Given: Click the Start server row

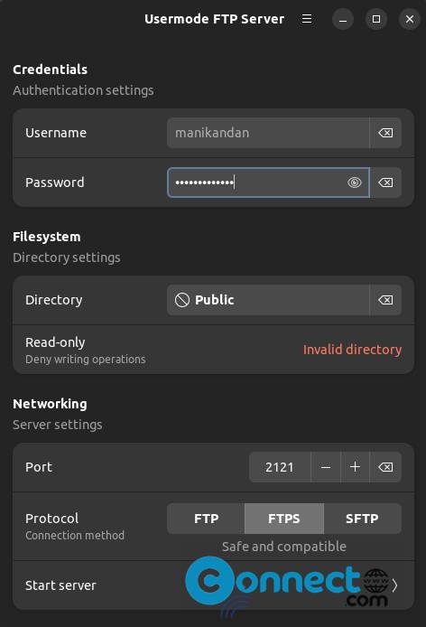Looking at the screenshot, I should point(213,585).
